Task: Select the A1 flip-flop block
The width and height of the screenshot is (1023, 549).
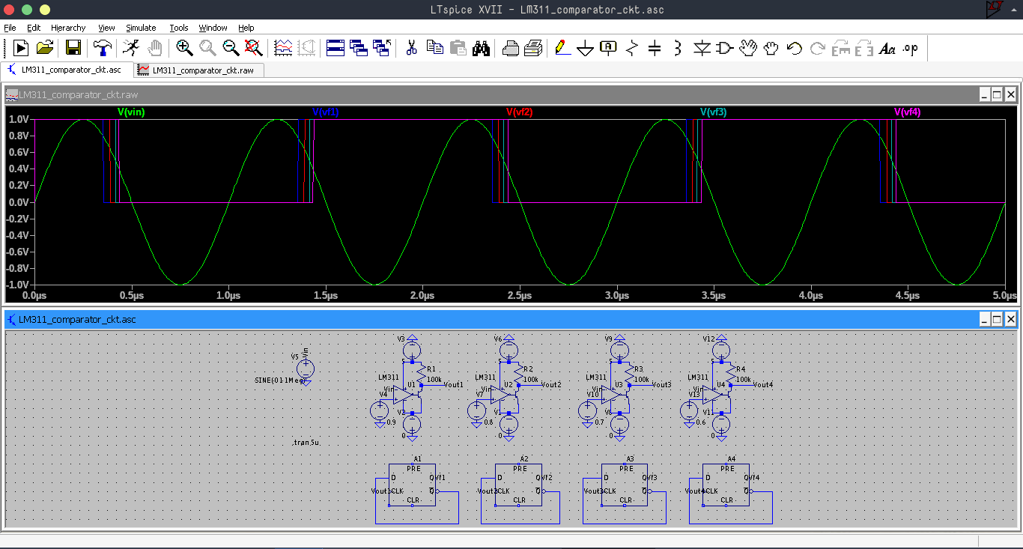Action: click(412, 485)
